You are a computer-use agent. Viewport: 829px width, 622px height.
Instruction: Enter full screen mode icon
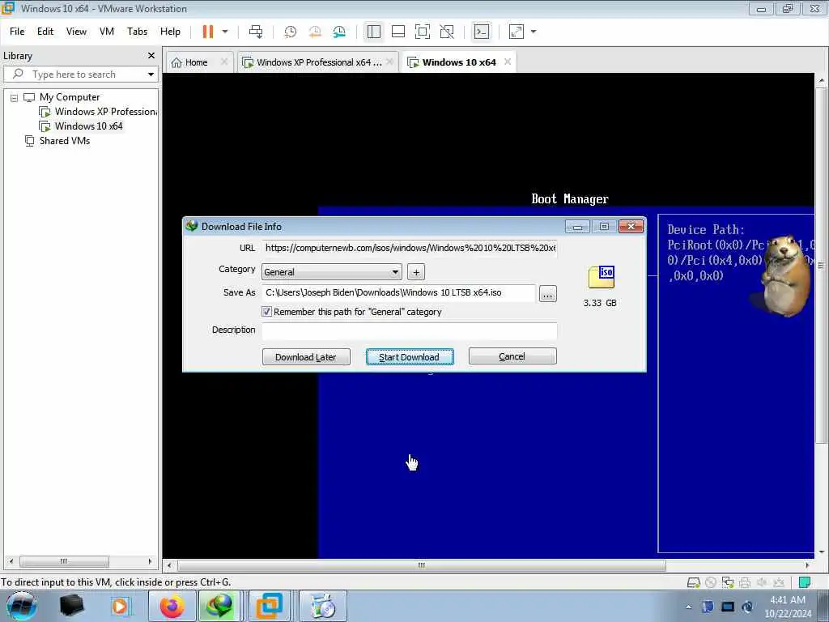[x=423, y=32]
